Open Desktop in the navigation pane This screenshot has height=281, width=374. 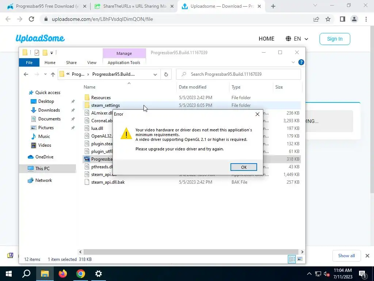[46, 101]
